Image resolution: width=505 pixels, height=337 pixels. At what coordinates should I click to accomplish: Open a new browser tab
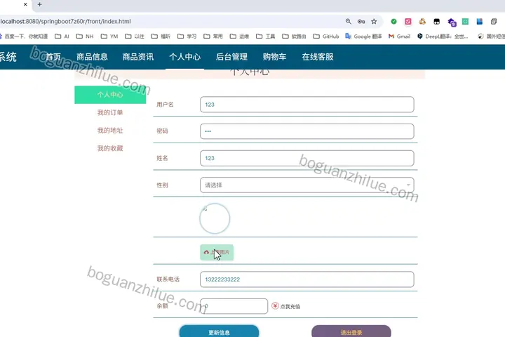tap(39, 4)
